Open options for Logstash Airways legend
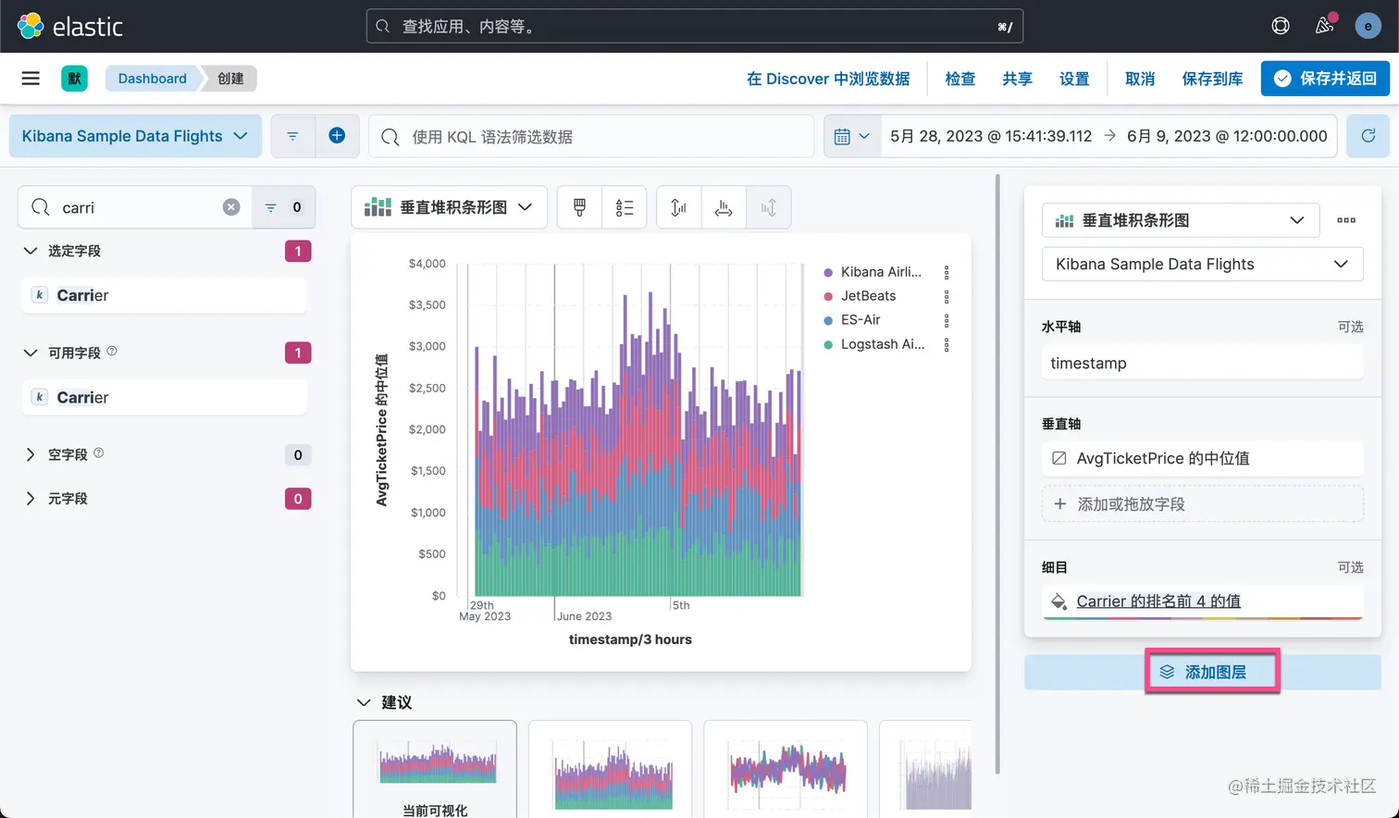The height and width of the screenshot is (818, 1399). click(947, 344)
